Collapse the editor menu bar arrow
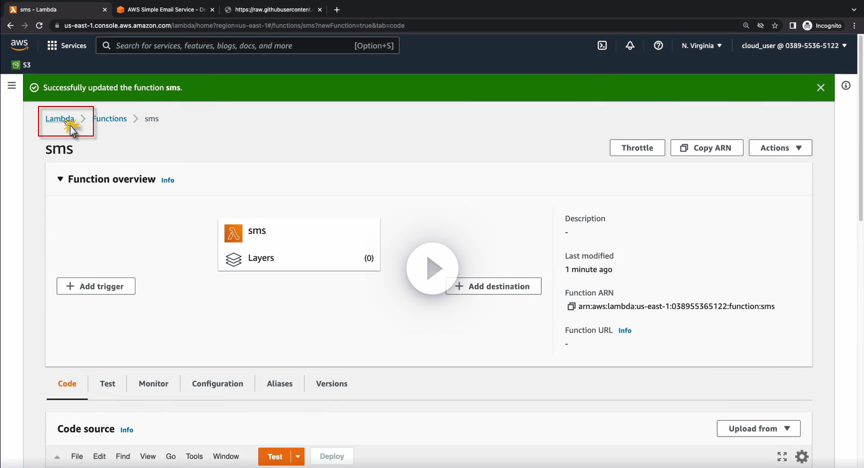 (x=57, y=456)
